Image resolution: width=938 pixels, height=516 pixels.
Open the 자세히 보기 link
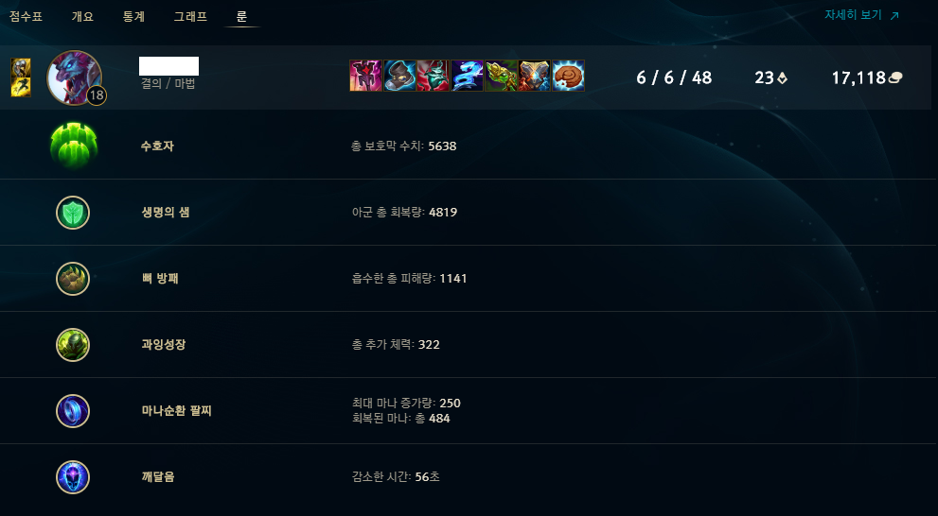[x=861, y=15]
